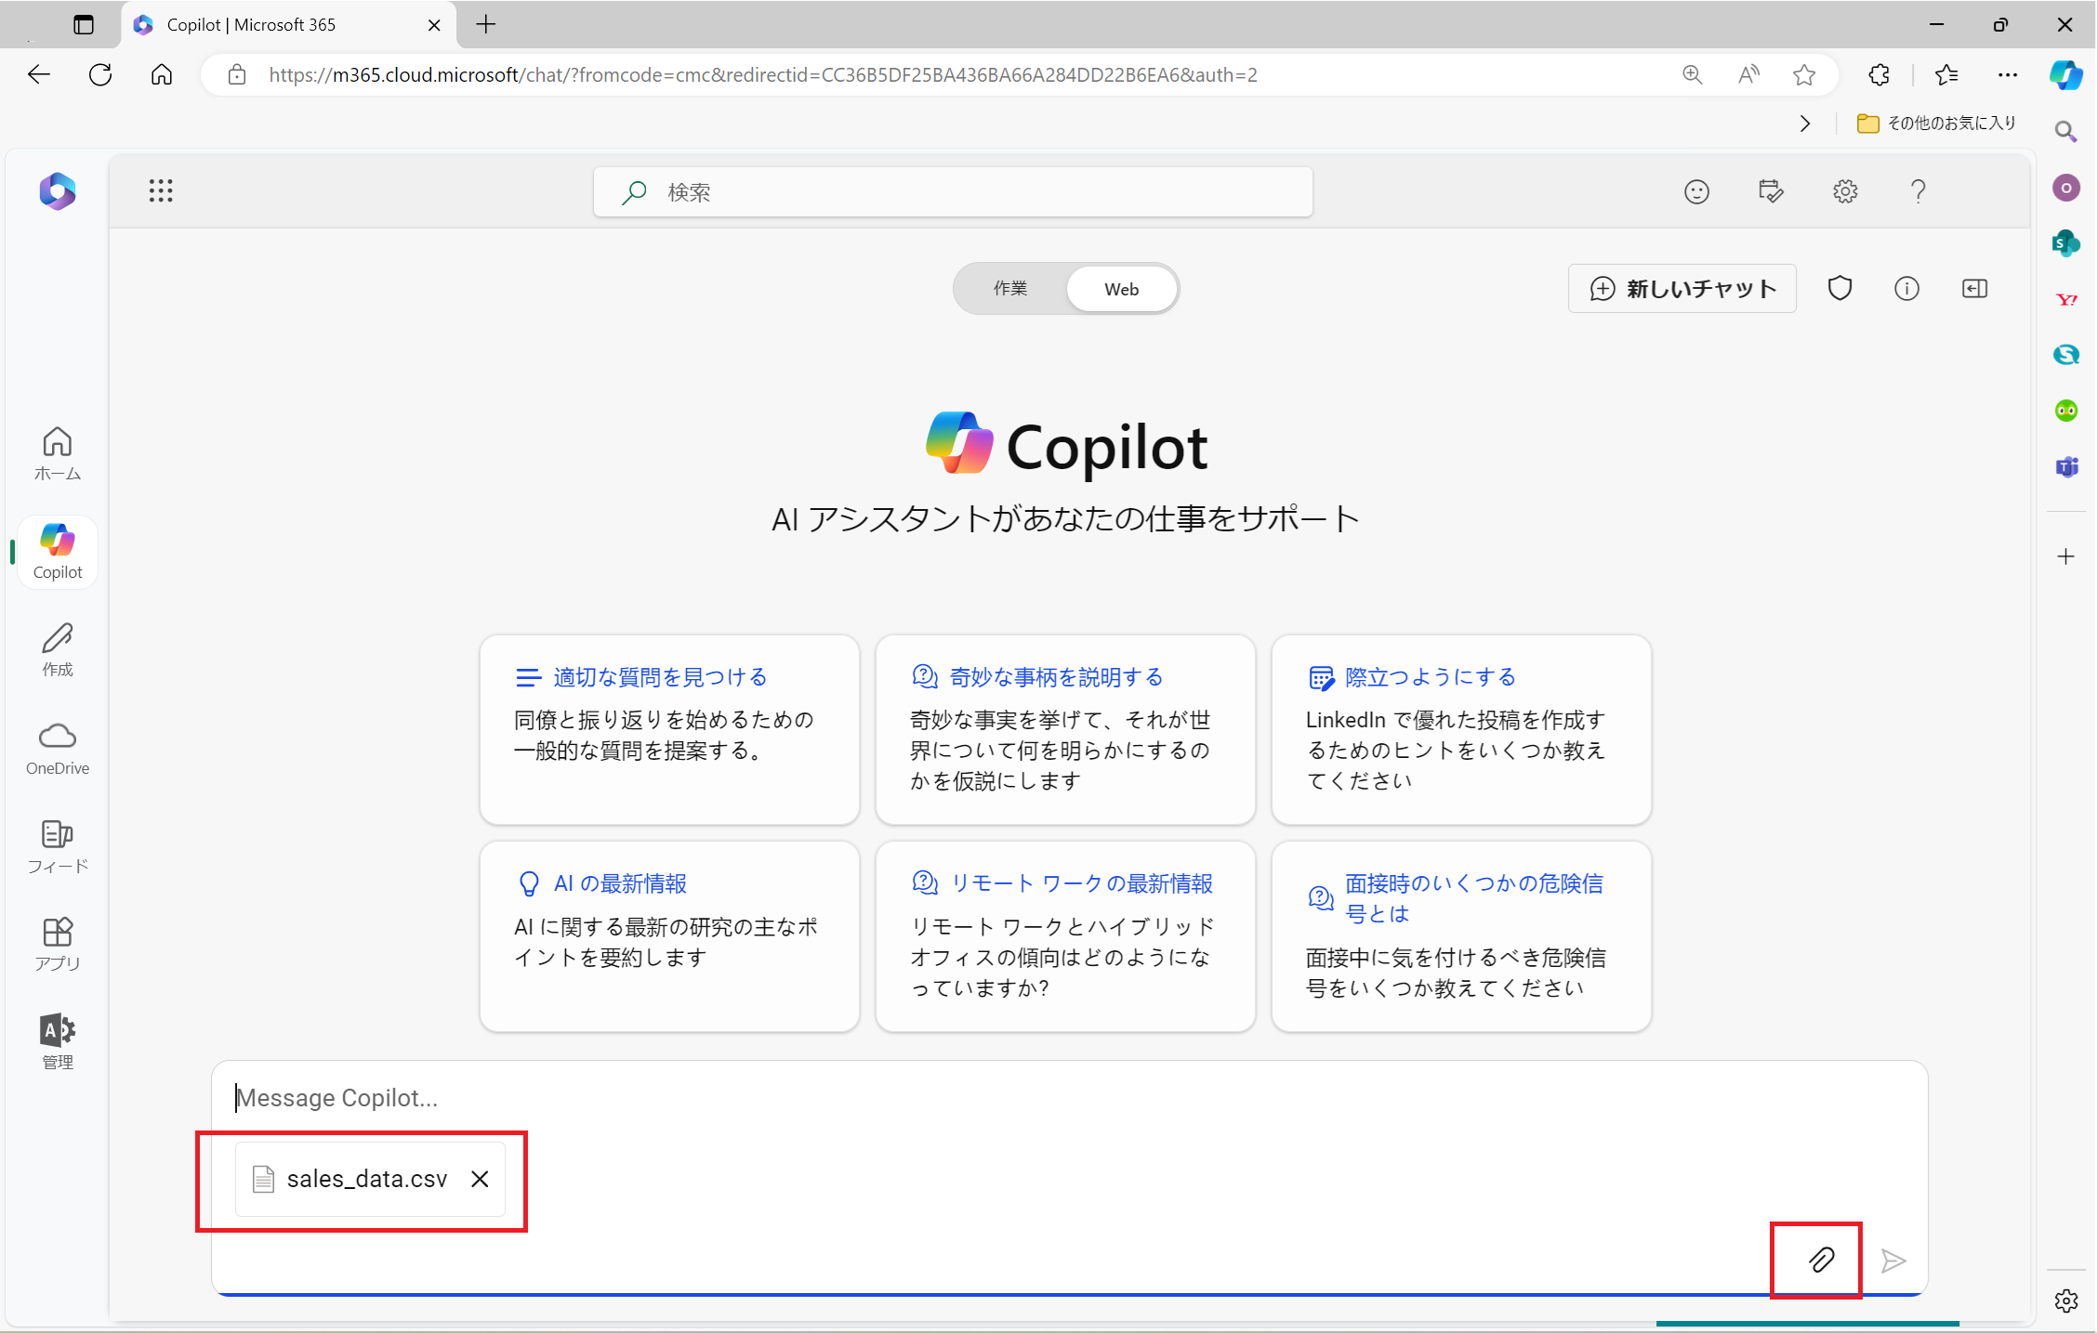
Task: Refresh the page with reload icon
Action: coord(100,75)
